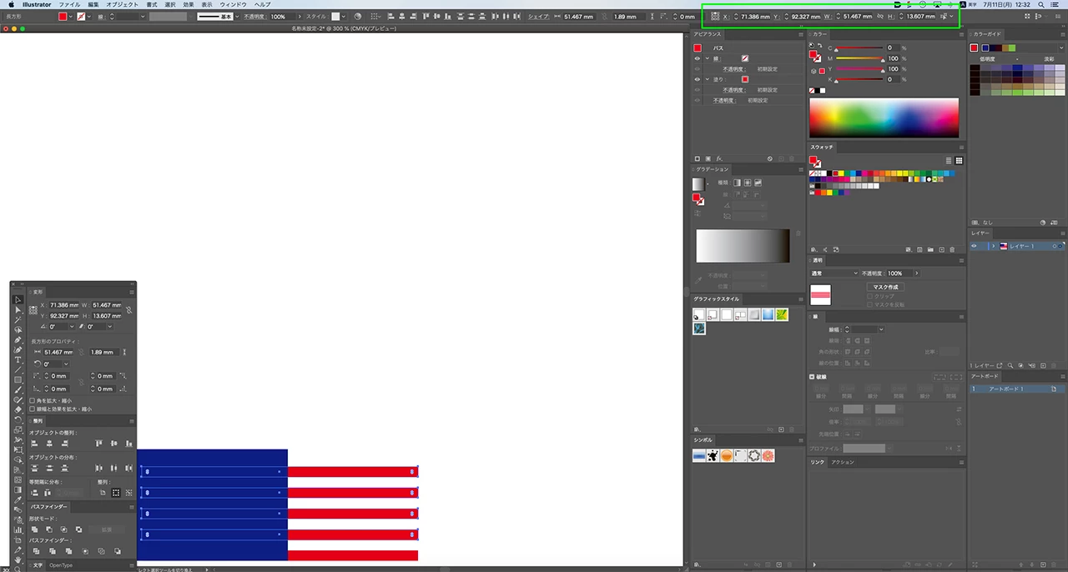Click the 不透明度 link in control bar

pos(254,17)
